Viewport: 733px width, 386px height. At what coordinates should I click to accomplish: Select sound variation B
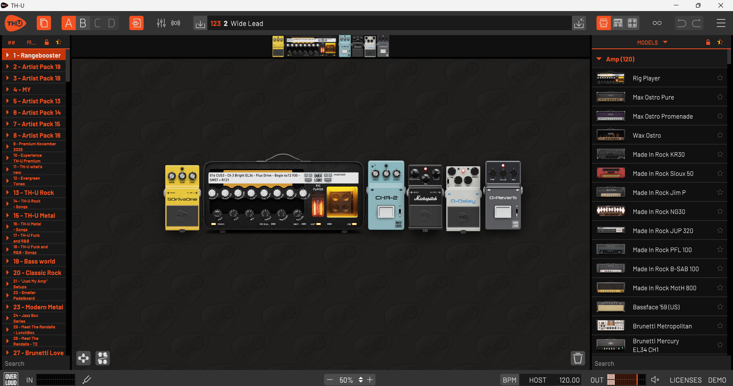click(83, 23)
